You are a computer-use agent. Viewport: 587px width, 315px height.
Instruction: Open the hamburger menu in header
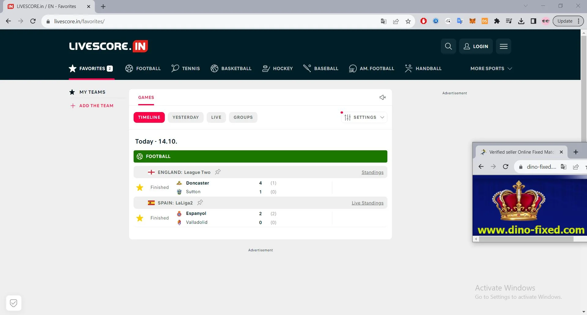pyautogui.click(x=503, y=46)
